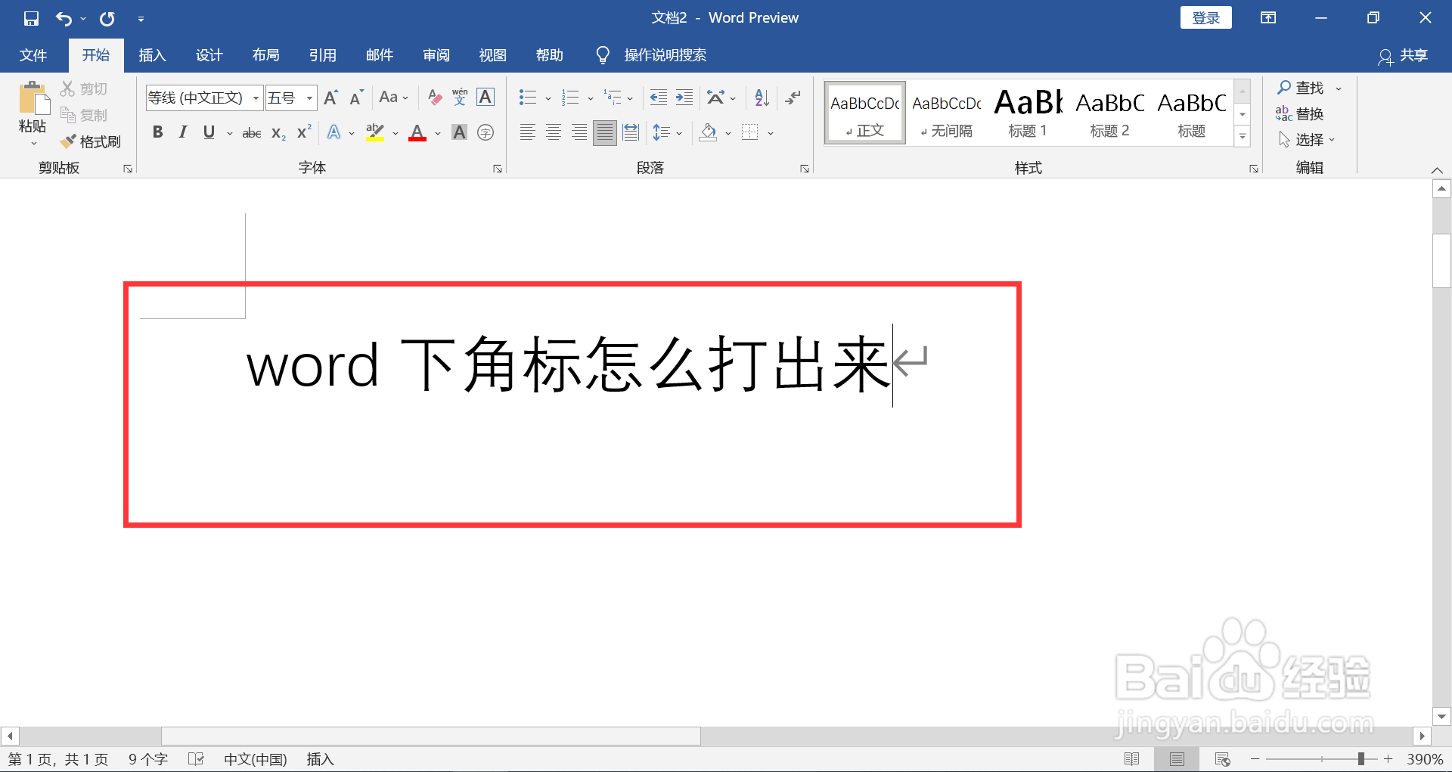The height and width of the screenshot is (772, 1452).
Task: Apply yellow text highlight color
Action: [x=375, y=133]
